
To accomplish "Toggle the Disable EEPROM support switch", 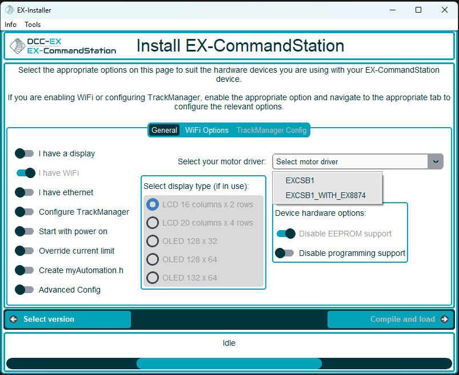I will point(286,234).
